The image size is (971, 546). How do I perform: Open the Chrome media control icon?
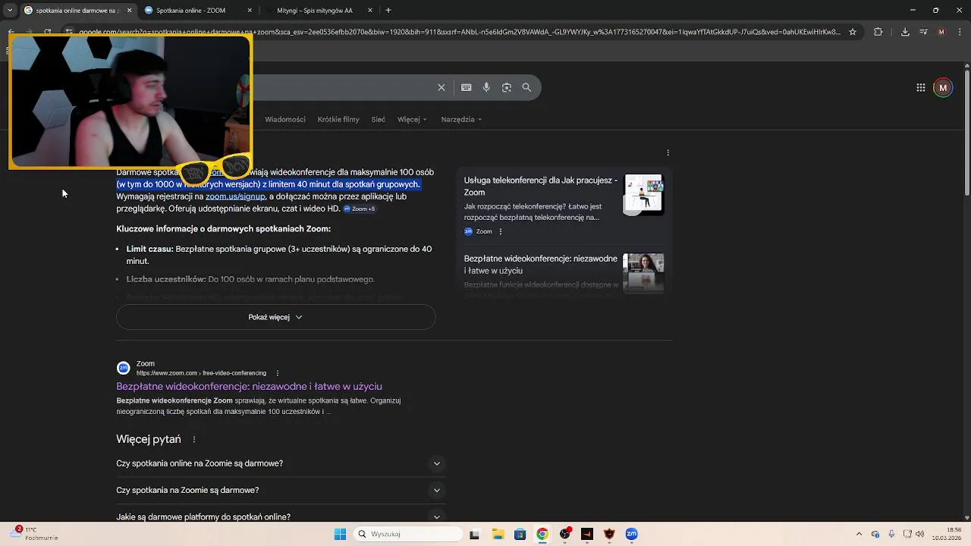923,32
